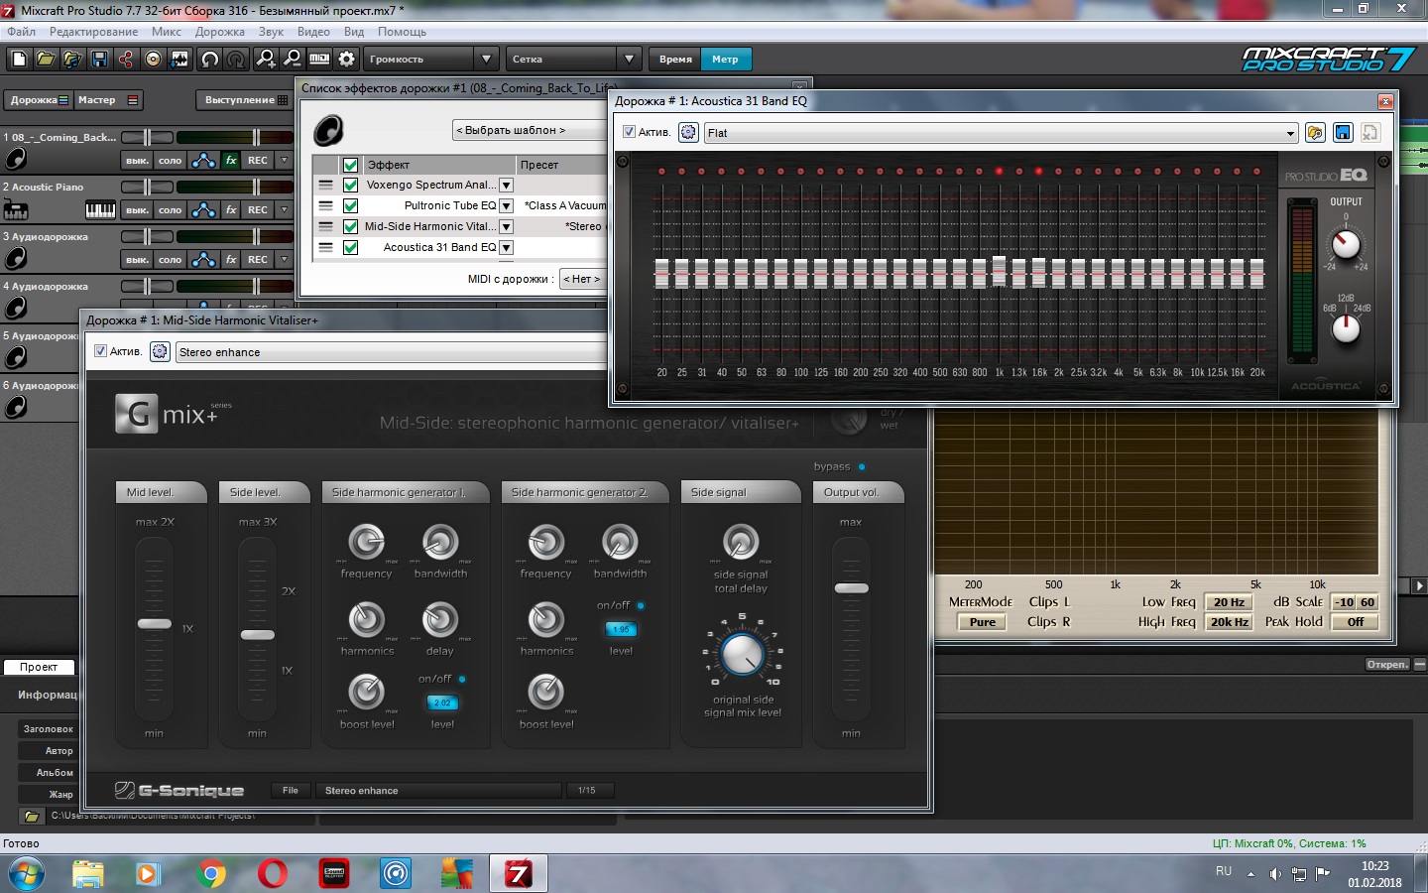1428x893 pixels.
Task: Zoom out with magnifier minus icon
Action: pos(293,60)
